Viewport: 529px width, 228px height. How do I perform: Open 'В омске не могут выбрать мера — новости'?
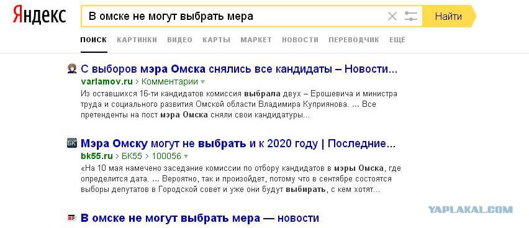click(200, 218)
